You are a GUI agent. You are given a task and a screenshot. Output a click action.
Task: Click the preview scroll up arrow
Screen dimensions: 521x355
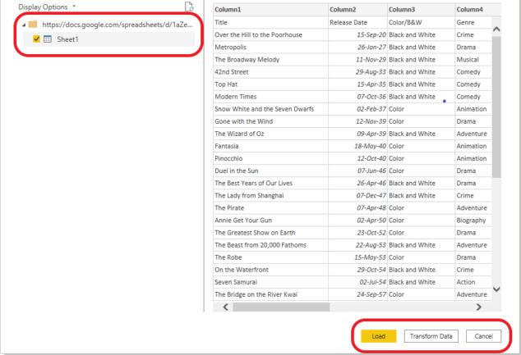coord(496,30)
